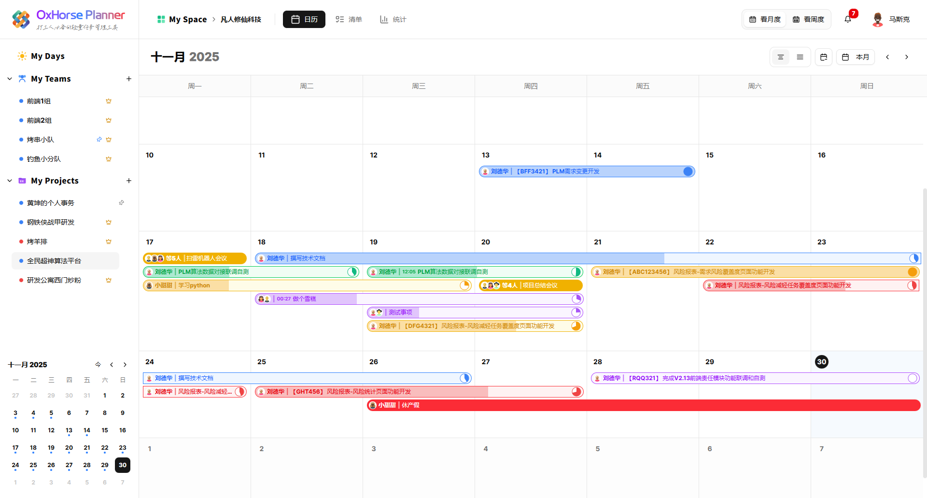This screenshot has height=498, width=927.
Task: Switch to the 清单 tab
Action: click(x=349, y=19)
